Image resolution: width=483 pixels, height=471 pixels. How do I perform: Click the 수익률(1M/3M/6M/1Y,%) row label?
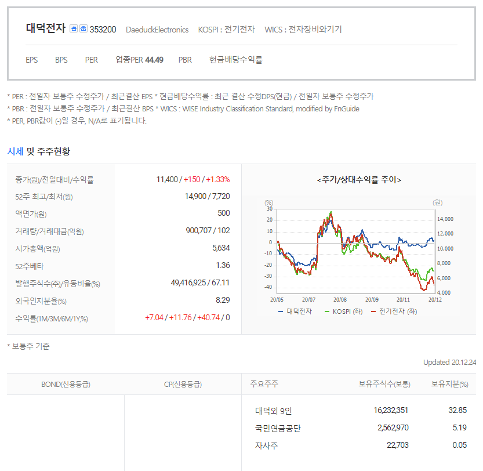pyautogui.click(x=52, y=318)
